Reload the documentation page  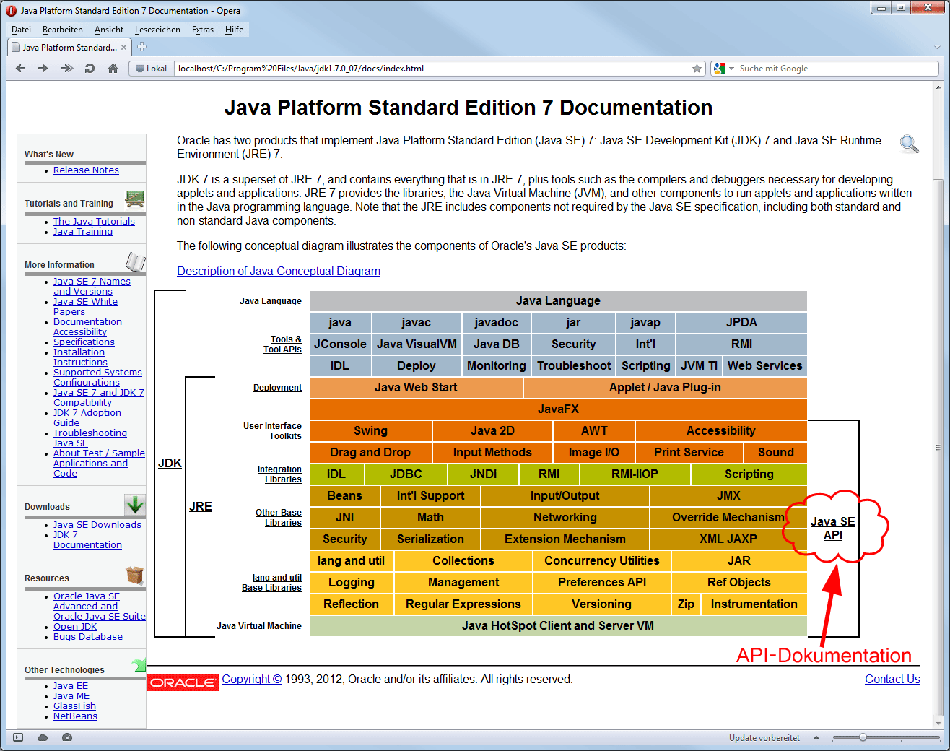pyautogui.click(x=89, y=68)
